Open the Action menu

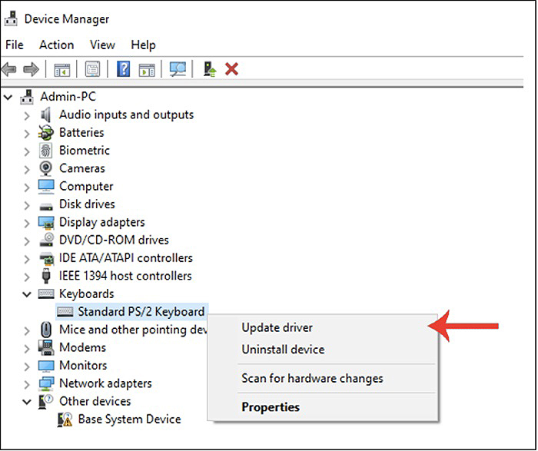click(x=56, y=45)
